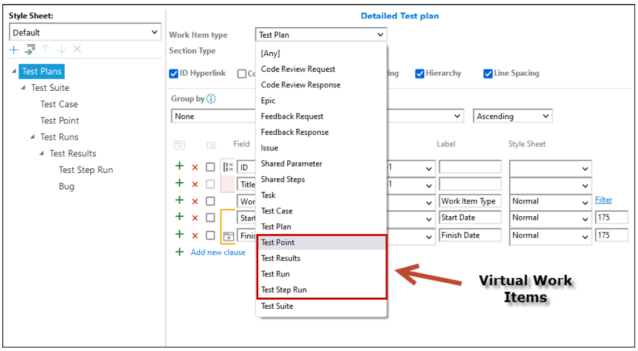638x351 pixels.
Task: Click the move-down arrow icon under Style Sheet
Action: 60,50
